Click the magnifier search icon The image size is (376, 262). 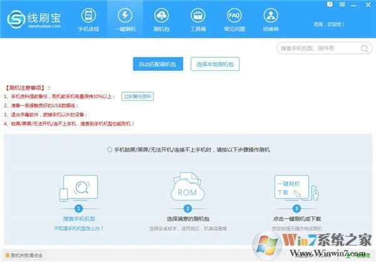(x=364, y=48)
